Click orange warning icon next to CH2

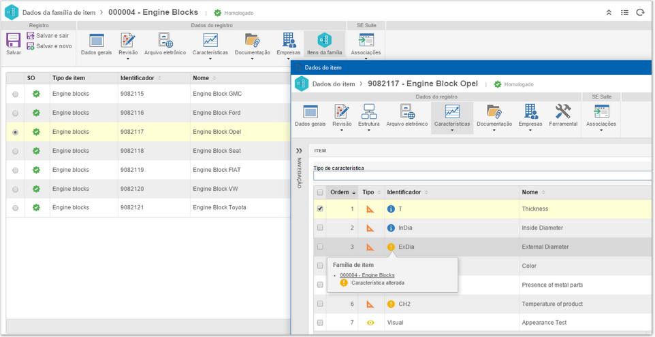[391, 304]
